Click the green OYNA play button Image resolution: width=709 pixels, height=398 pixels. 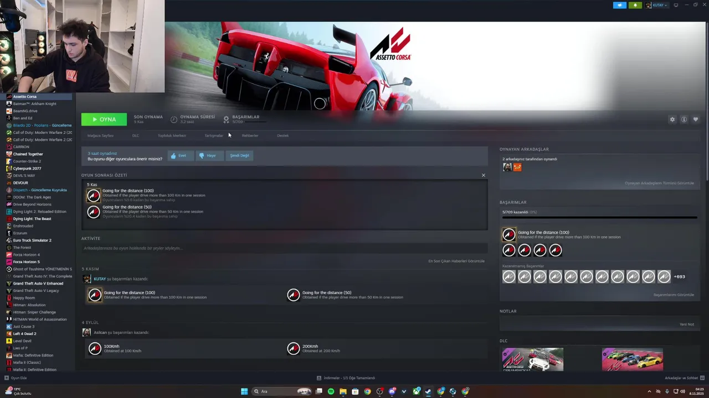coord(104,119)
